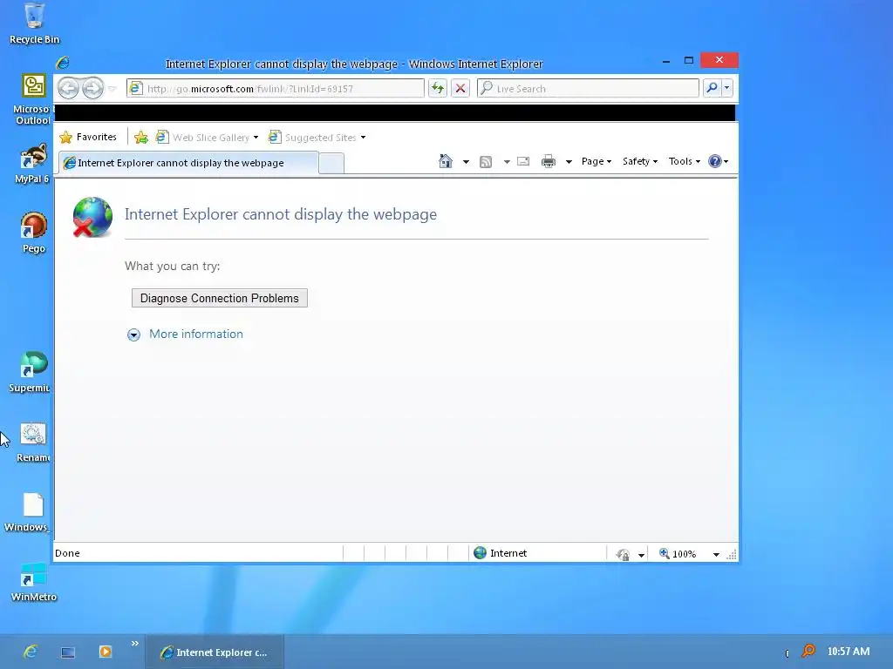Click the address bar URL field

tap(275, 88)
